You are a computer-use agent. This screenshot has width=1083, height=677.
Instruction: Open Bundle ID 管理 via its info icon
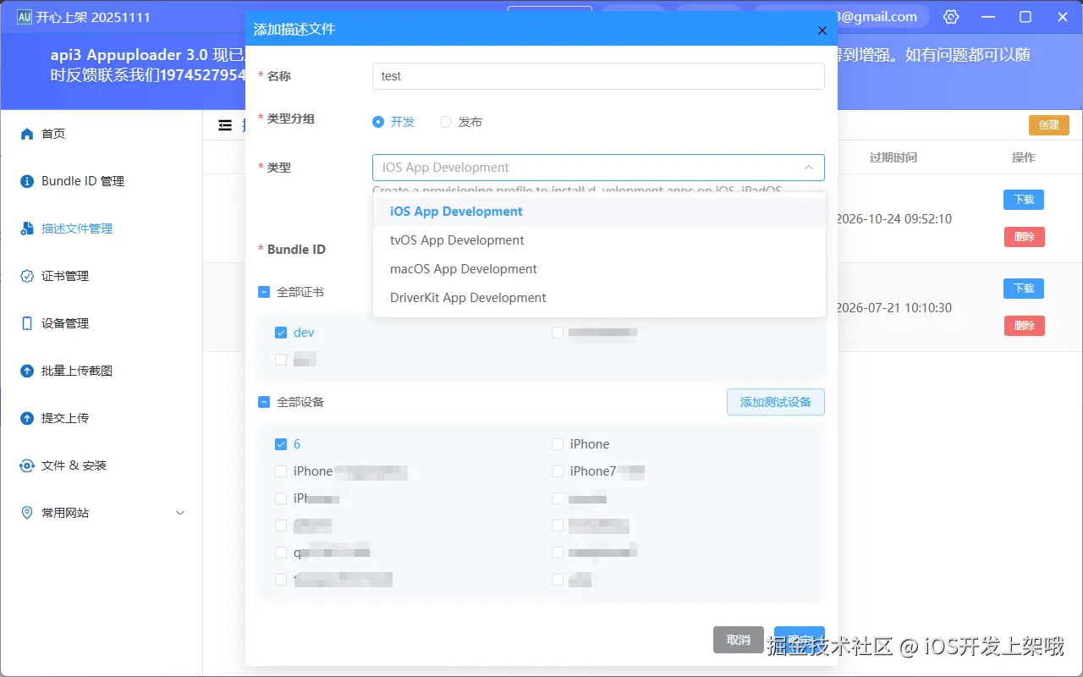coord(27,181)
